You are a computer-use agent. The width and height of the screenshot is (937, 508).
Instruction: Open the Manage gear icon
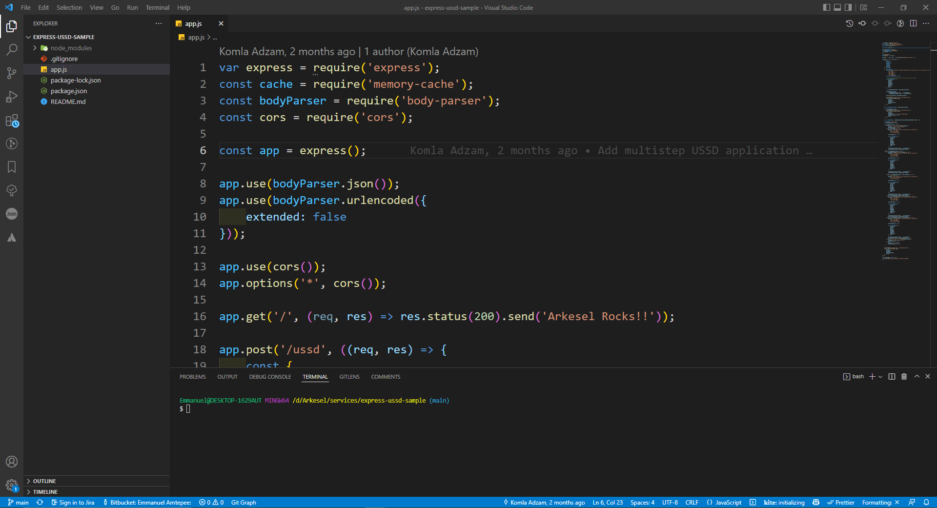[x=12, y=485]
